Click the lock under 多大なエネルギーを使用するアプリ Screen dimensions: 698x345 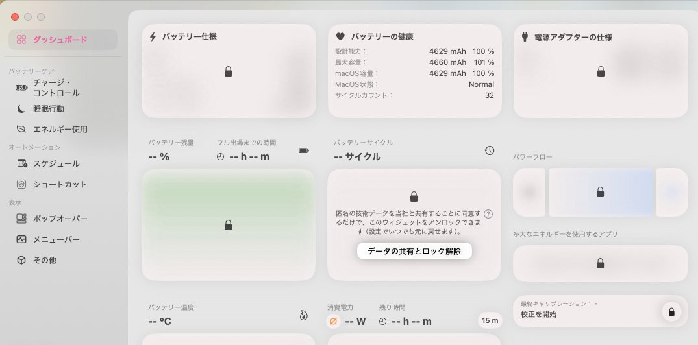pyautogui.click(x=600, y=264)
